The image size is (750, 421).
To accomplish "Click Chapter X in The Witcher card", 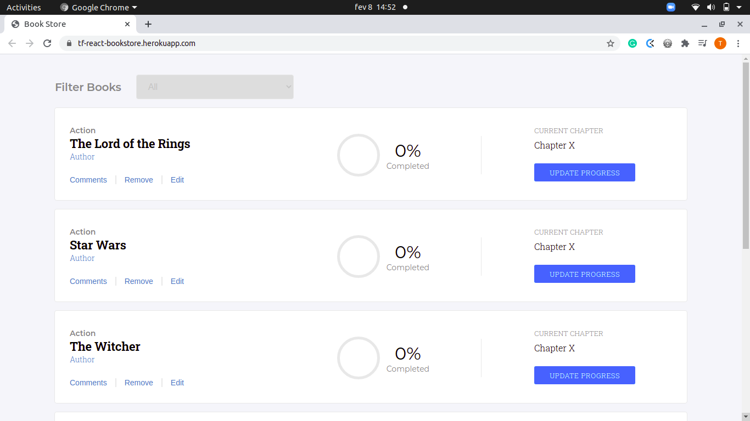I will tap(555, 348).
